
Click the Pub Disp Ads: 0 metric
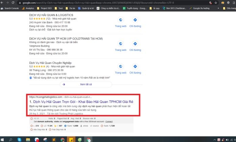pyautogui.click(x=57, y=130)
